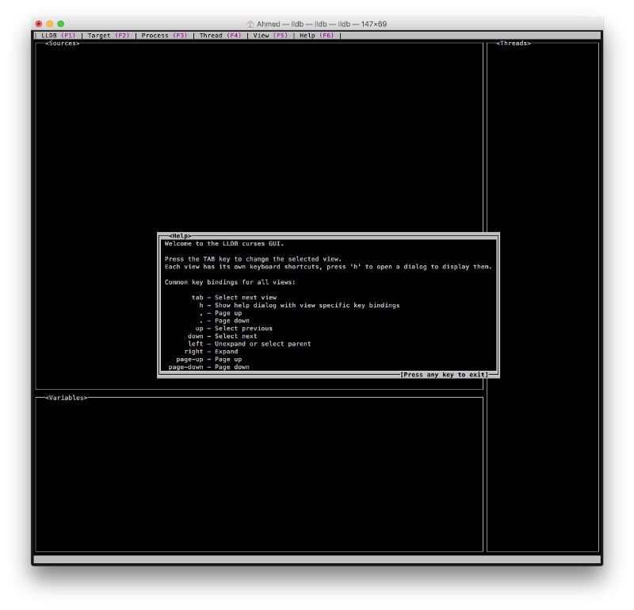Click 'Press any key to exit' label
634x610 pixels.
click(445, 375)
